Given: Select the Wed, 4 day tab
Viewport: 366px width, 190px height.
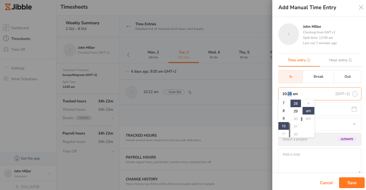Looking at the screenshot, I should pyautogui.click(x=214, y=54).
